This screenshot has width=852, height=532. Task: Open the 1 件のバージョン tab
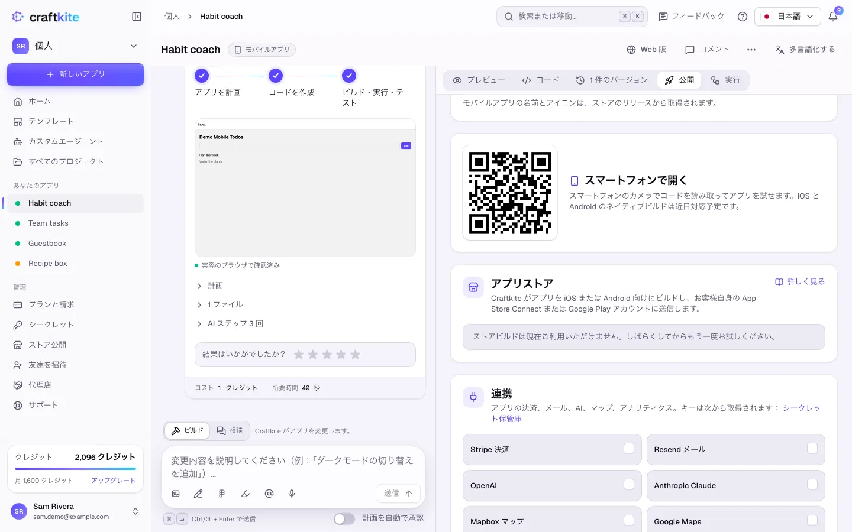[612, 80]
